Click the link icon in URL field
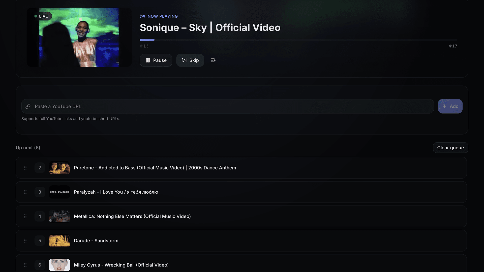 28,106
